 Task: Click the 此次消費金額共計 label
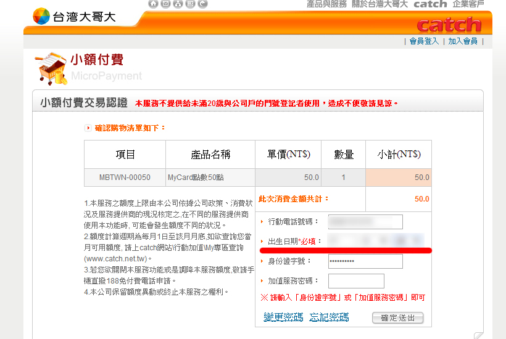(293, 199)
